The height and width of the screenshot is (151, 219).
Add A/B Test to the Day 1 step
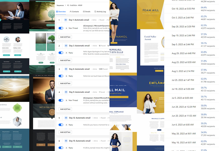65,37
